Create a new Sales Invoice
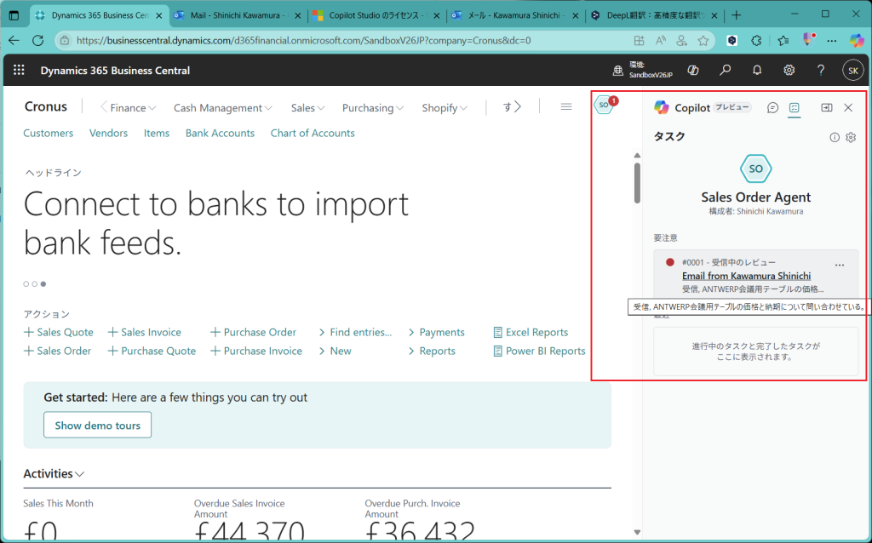 click(x=144, y=333)
